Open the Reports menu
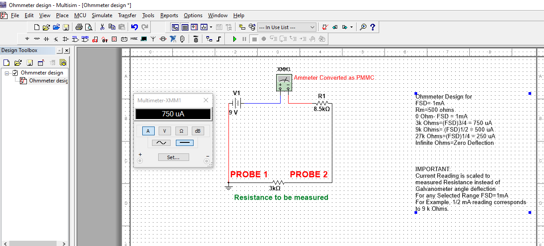544x246 pixels. pyautogui.click(x=169, y=15)
